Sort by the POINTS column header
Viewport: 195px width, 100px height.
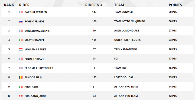point(175,5)
